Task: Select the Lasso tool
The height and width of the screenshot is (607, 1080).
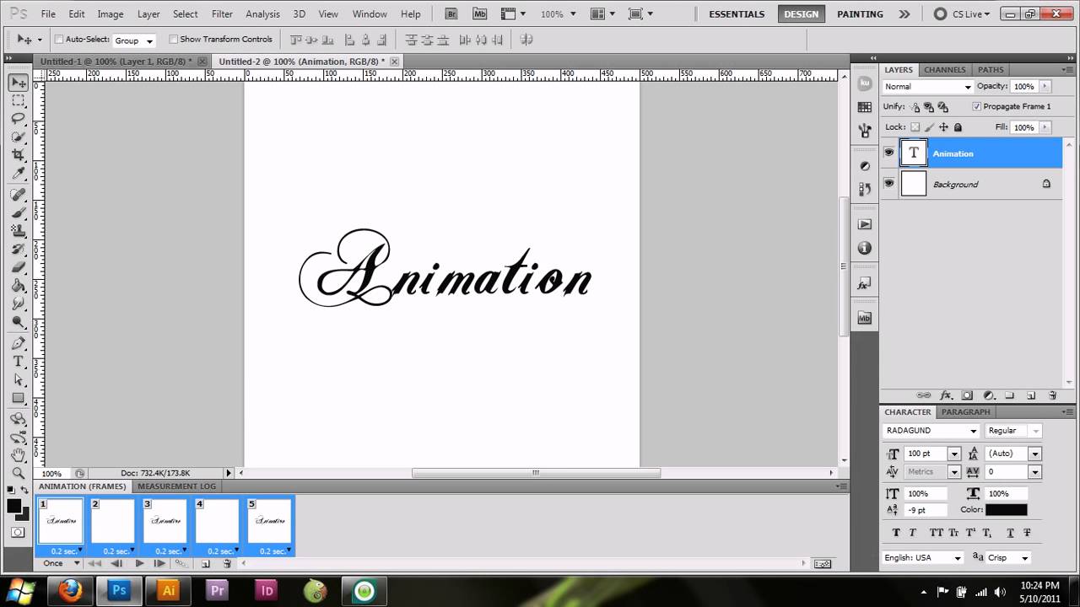Action: point(18,118)
